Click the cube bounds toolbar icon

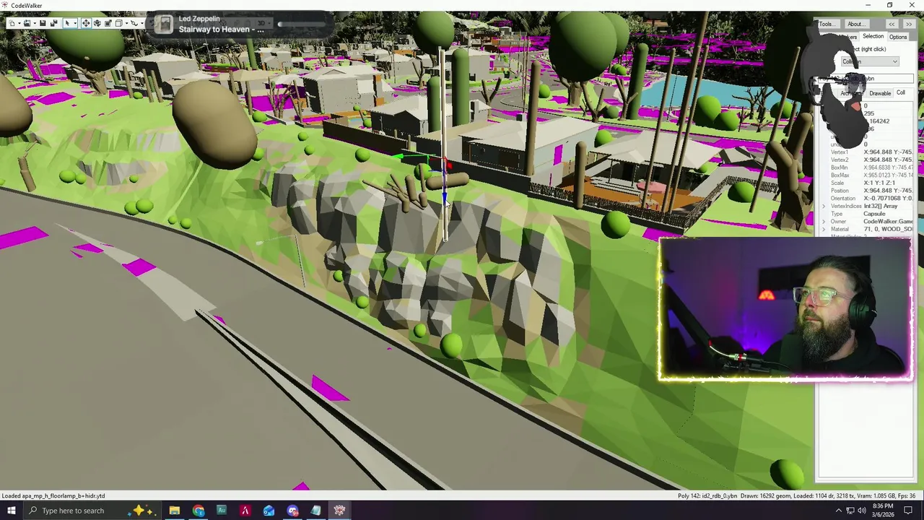coord(119,23)
